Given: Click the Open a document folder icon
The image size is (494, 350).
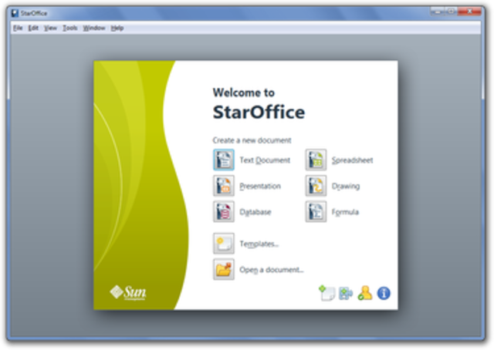Looking at the screenshot, I should pyautogui.click(x=224, y=269).
